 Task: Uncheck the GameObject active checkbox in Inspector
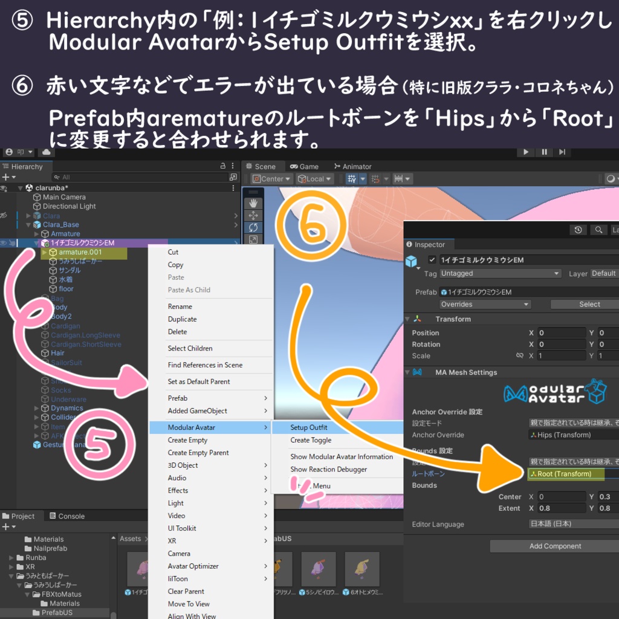(x=432, y=260)
